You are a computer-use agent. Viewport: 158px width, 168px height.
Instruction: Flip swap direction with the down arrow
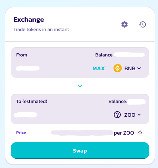80,85
